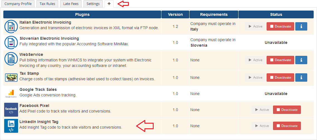The width and height of the screenshot is (317, 140).
Task: Switch to the Tax Rules tab
Action: [47, 4]
